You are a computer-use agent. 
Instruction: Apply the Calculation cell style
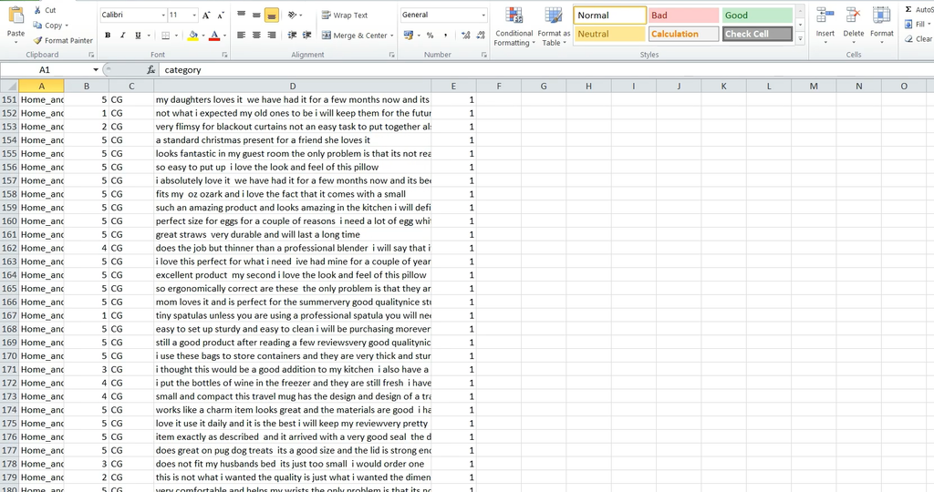[684, 34]
